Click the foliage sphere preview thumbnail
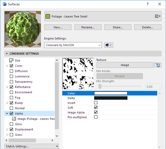This screenshot has height=149, width=166. [23, 29]
